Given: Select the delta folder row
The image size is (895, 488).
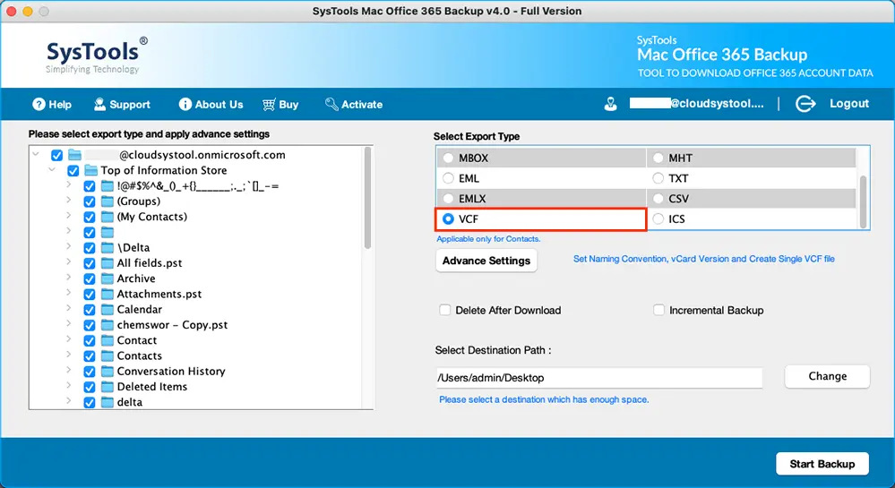Looking at the screenshot, I should pos(130,402).
